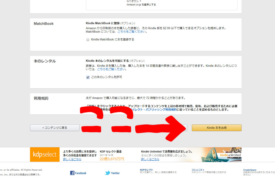Click the 2017 年 10 月 date text

tap(106, 155)
